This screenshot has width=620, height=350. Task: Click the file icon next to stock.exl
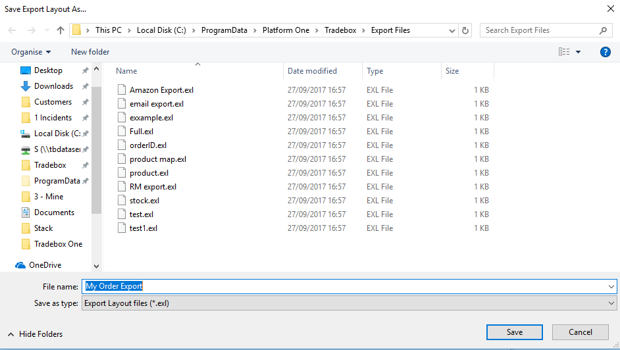coord(122,200)
